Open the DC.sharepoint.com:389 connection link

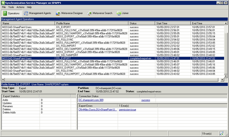point(91,100)
